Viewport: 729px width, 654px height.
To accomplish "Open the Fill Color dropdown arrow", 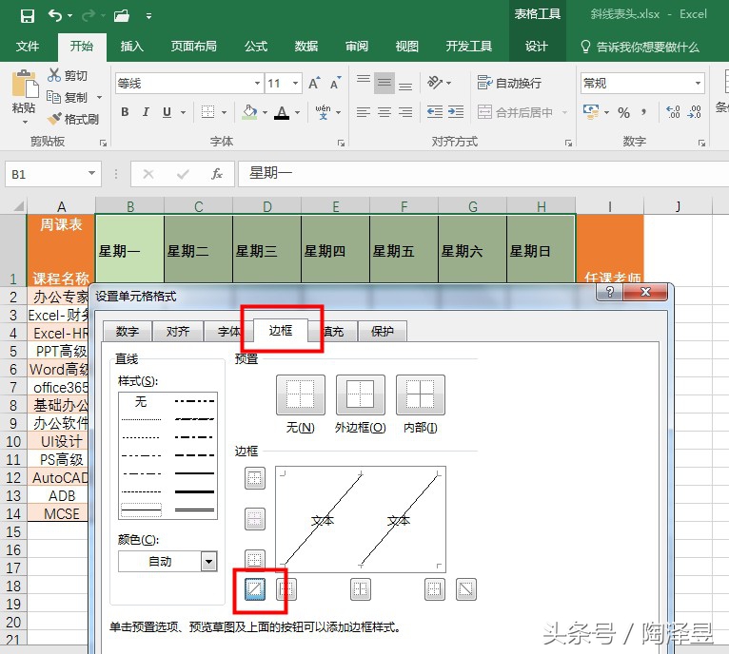I will click(x=265, y=112).
